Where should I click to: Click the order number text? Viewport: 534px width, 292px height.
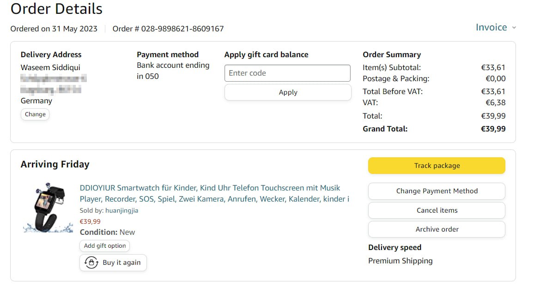(168, 29)
